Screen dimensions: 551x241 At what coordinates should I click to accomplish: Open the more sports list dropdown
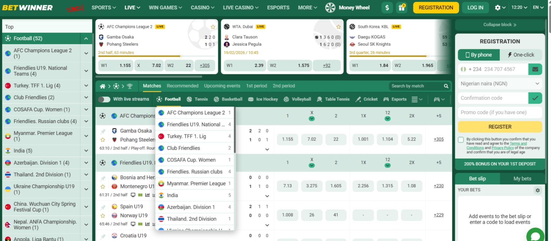[417, 99]
